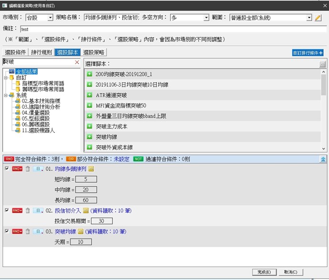Click the 自訂排行條件 button
329x280 pixels.
308,53
